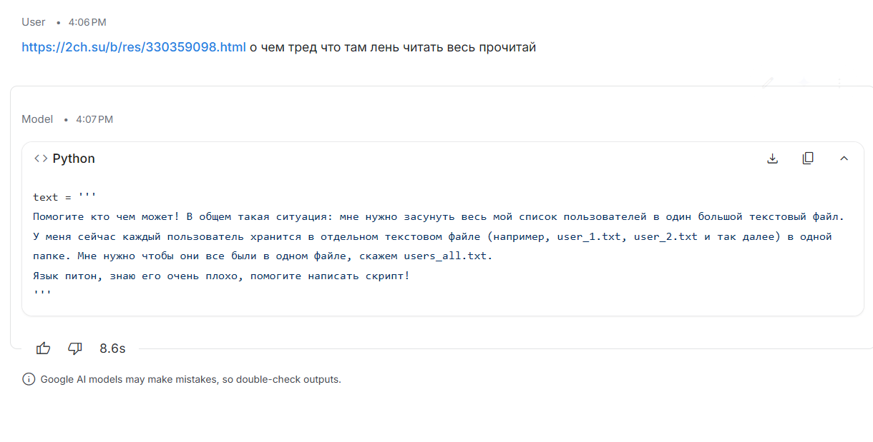Click the User role label
Screen dimensions: 873x442
(x=34, y=22)
